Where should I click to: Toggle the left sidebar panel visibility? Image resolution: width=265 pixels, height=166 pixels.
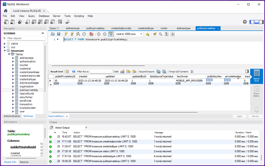point(252,22)
